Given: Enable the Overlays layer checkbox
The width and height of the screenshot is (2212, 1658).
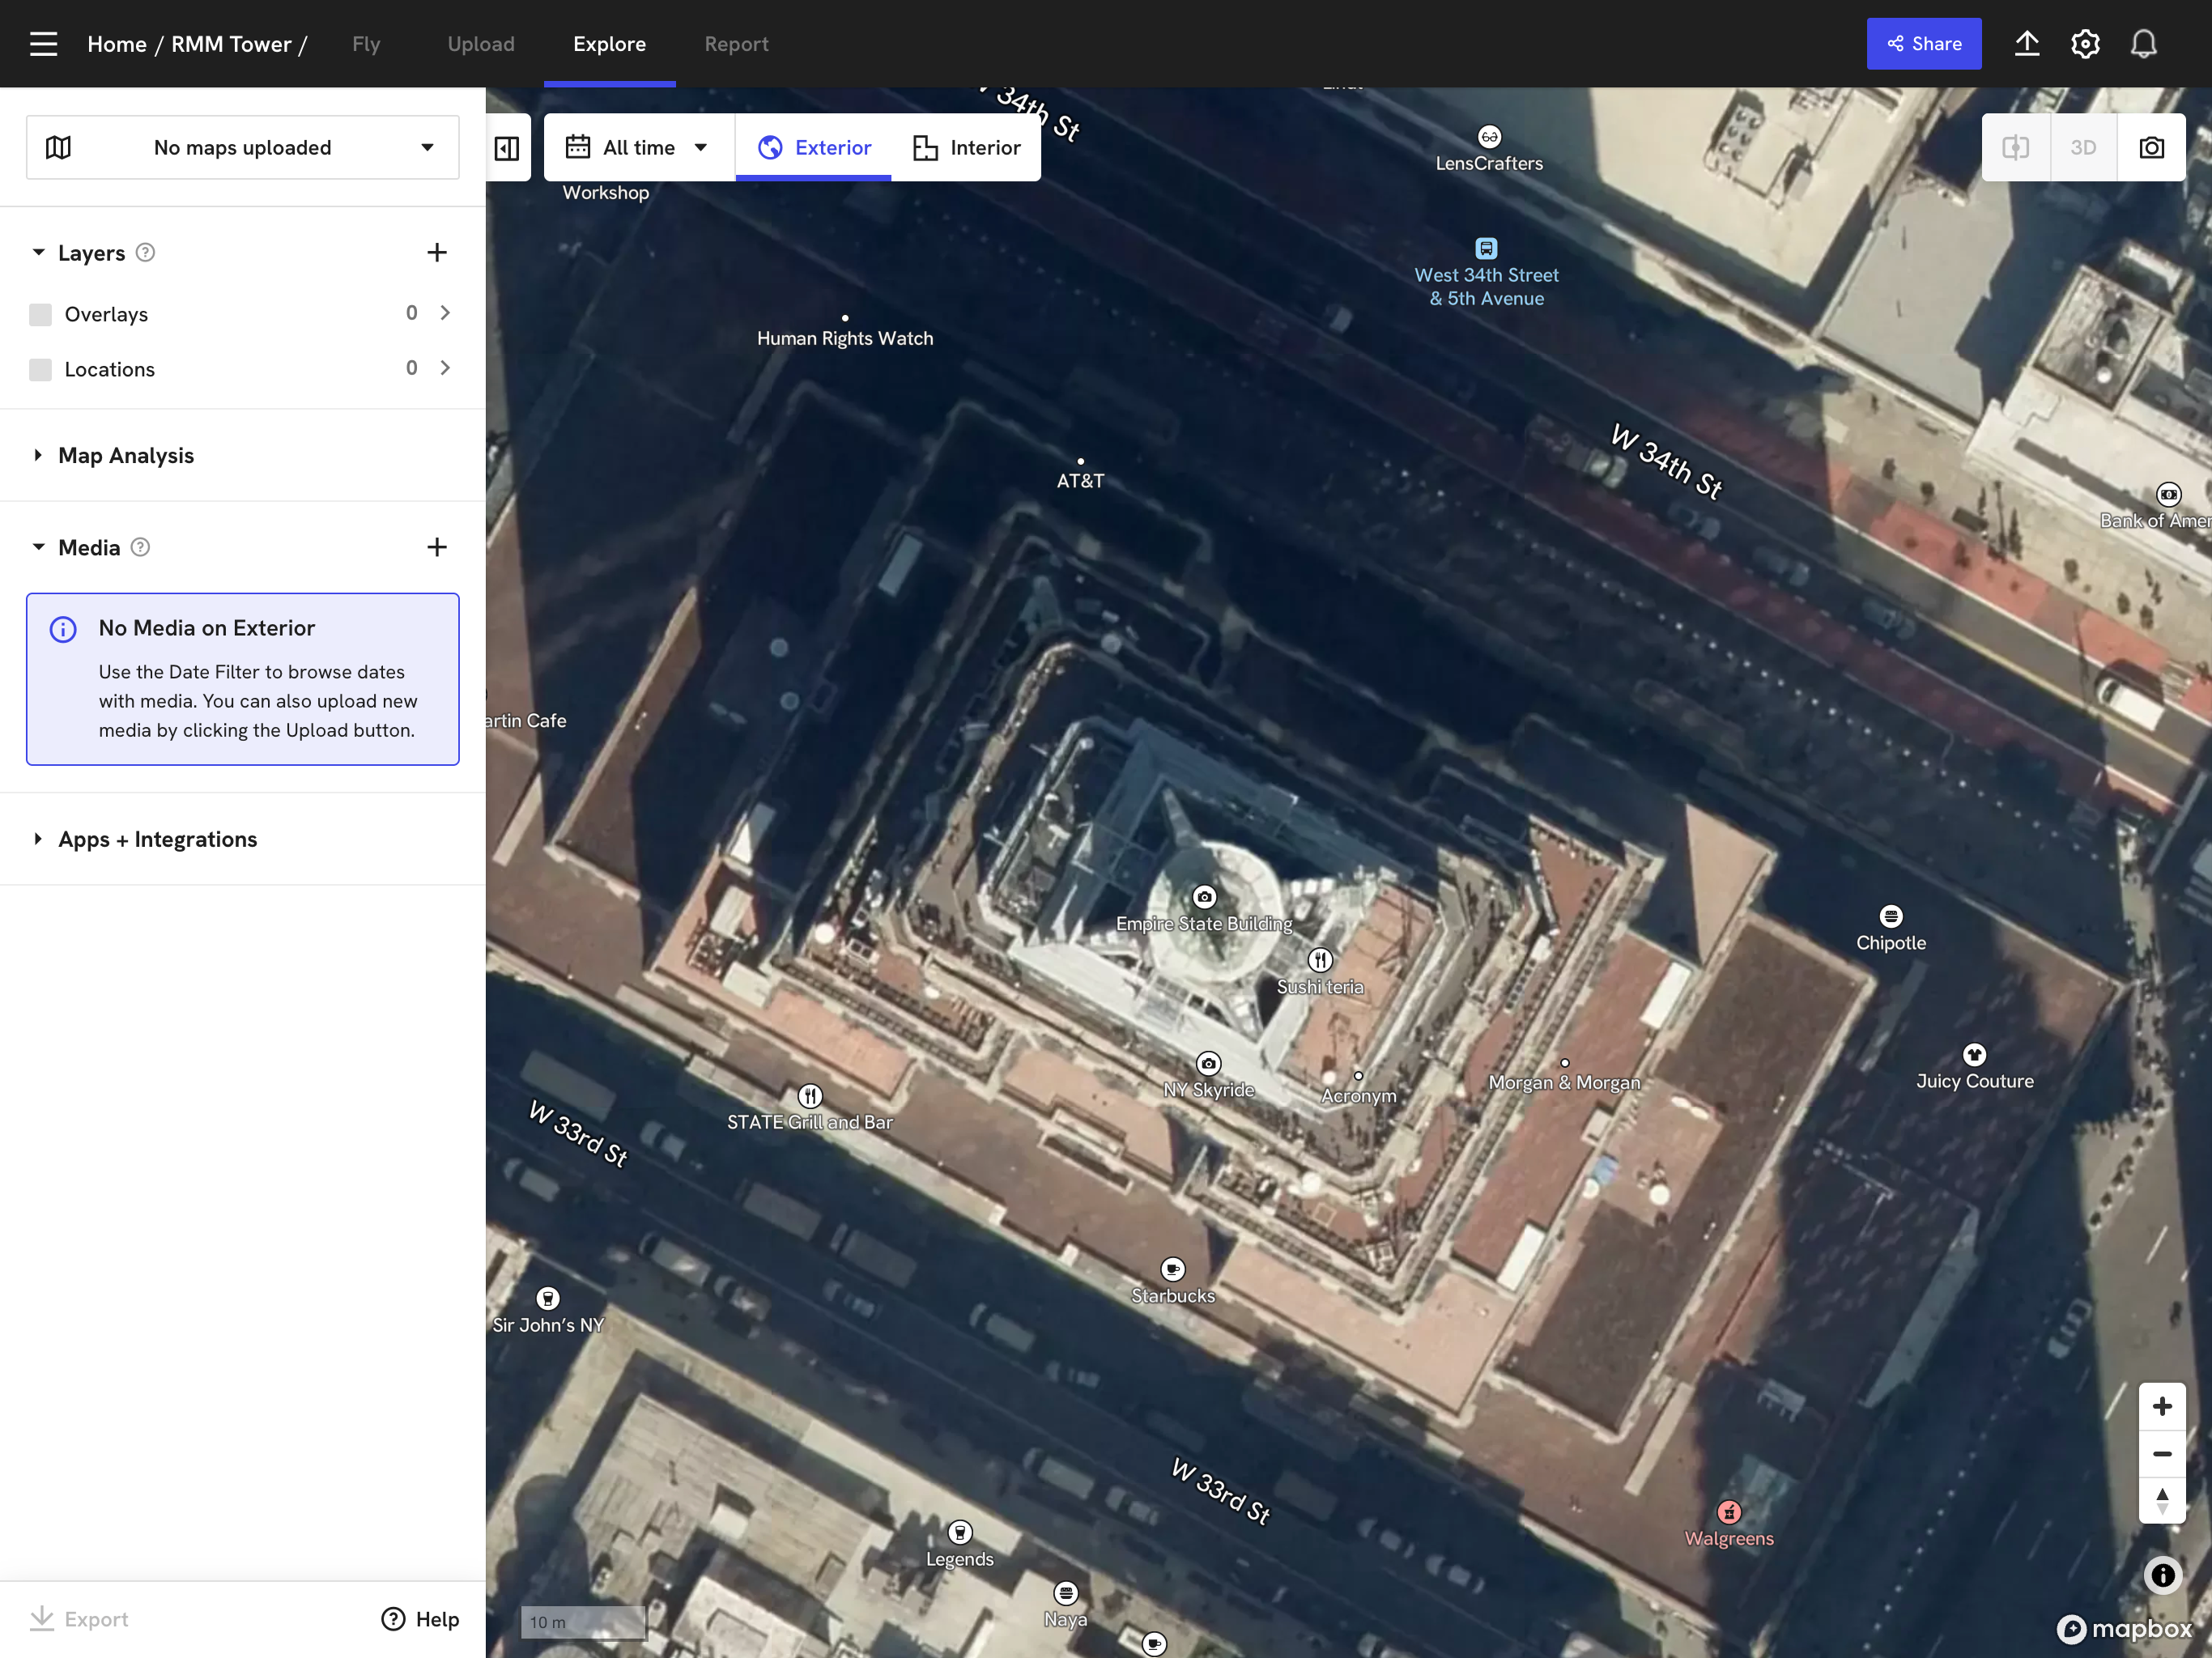Looking at the screenshot, I should (40, 313).
